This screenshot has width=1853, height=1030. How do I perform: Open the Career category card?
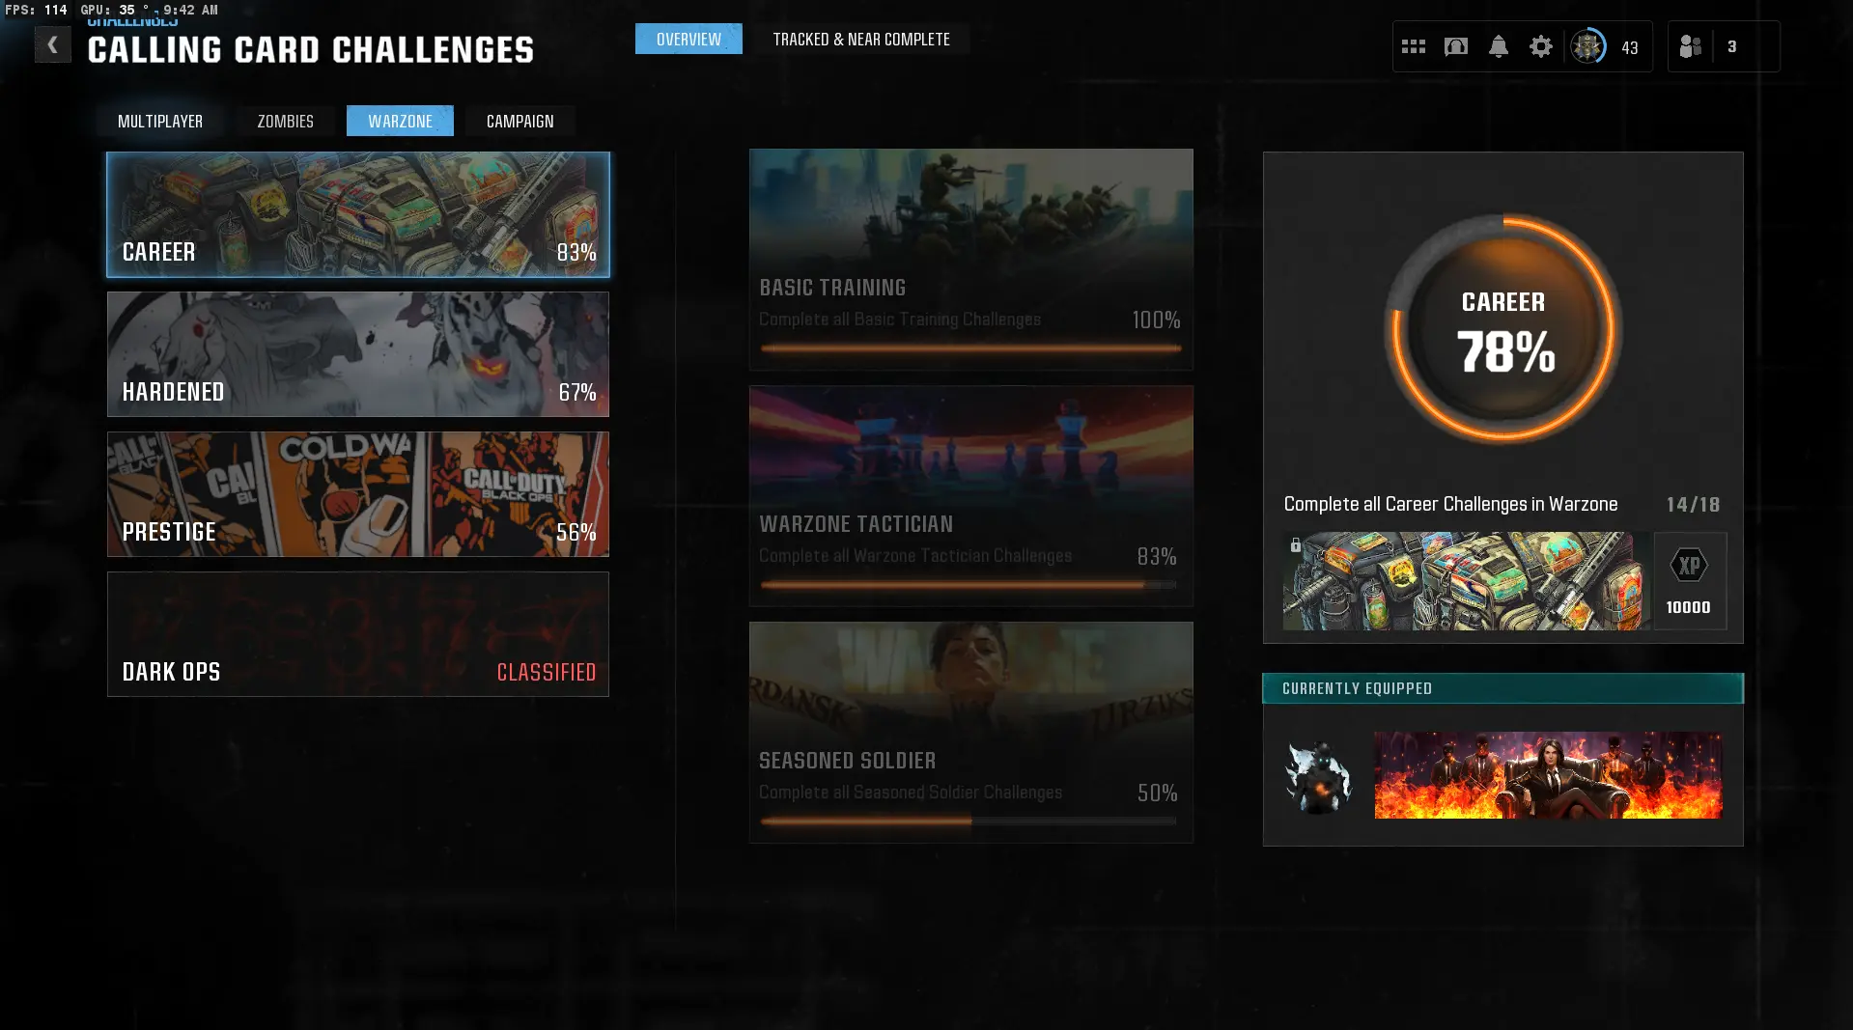point(358,214)
